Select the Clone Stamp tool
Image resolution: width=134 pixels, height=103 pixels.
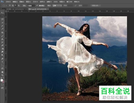pyautogui.click(x=2, y=39)
